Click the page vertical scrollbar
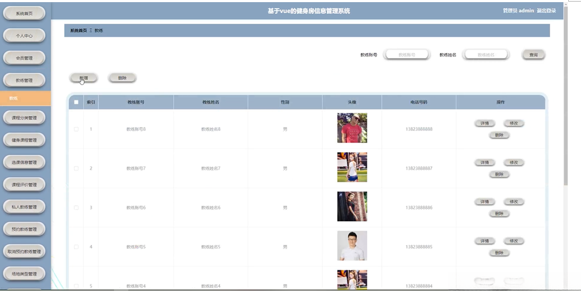This screenshot has width=581, height=291. 566,96
